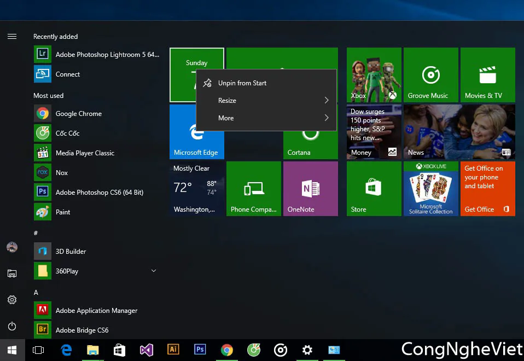The image size is (524, 361).
Task: Open Photoshop from the taskbar
Action: point(200,350)
